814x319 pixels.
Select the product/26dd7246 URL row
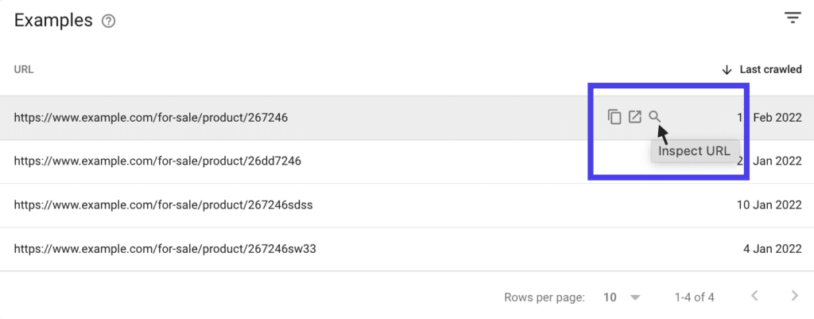pyautogui.click(x=157, y=161)
